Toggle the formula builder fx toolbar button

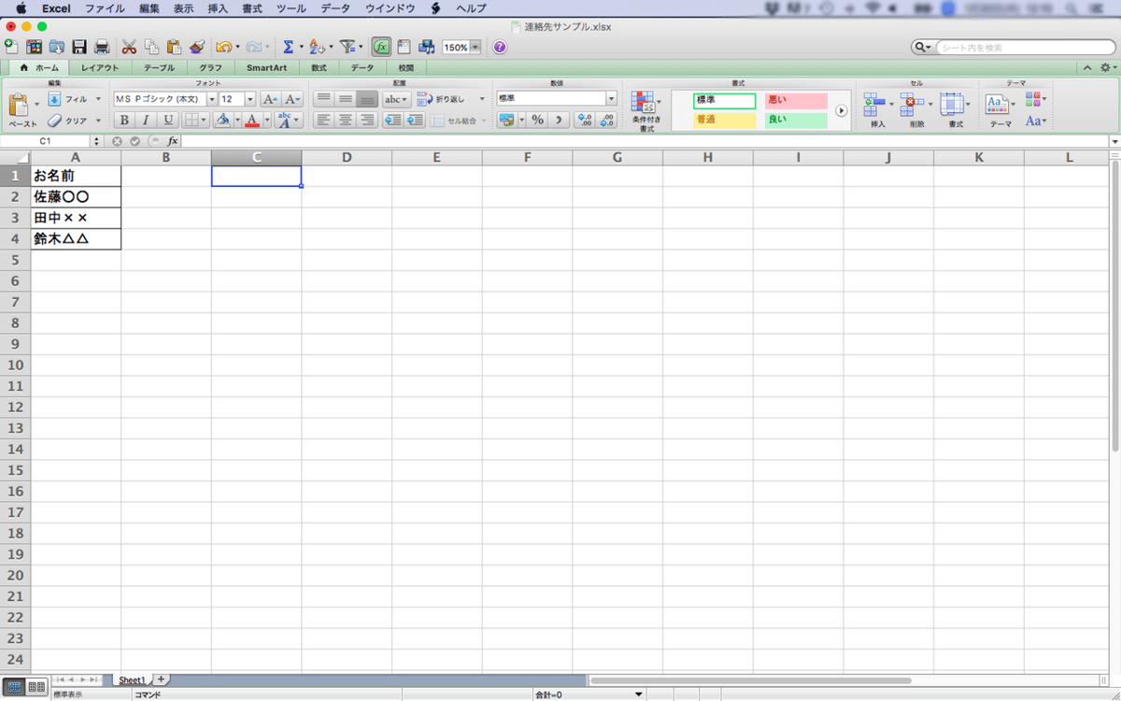tap(381, 47)
